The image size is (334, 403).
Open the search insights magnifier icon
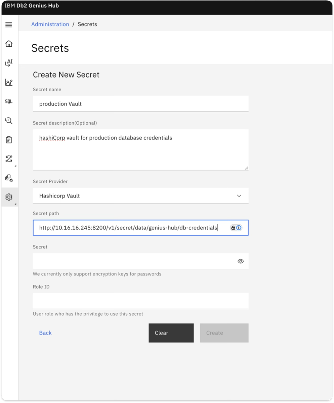[9, 121]
